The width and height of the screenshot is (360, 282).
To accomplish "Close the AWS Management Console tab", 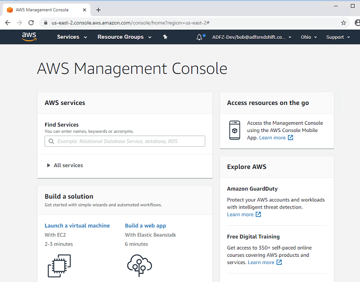I will [x=85, y=10].
